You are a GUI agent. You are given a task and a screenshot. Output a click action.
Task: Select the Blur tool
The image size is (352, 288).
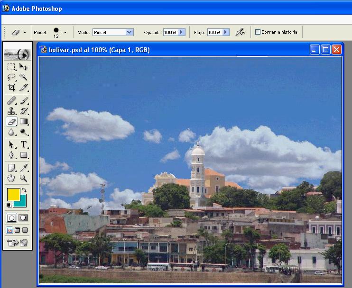(11, 132)
